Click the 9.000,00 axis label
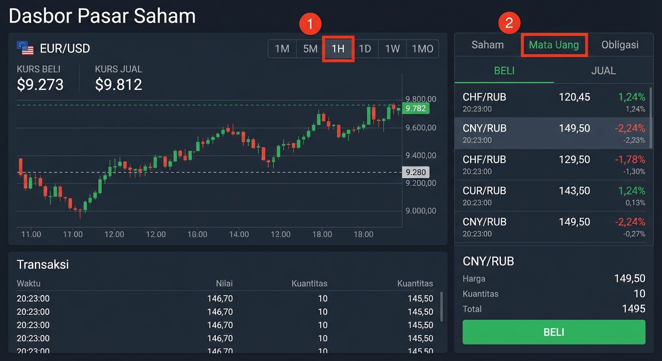Image resolution: width=662 pixels, height=361 pixels. click(x=421, y=211)
